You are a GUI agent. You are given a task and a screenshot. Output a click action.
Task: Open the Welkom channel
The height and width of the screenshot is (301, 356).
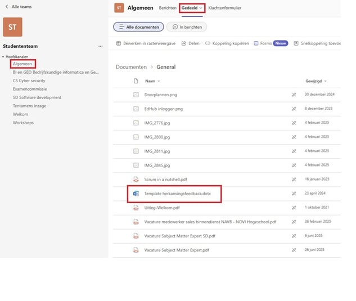pyautogui.click(x=20, y=114)
